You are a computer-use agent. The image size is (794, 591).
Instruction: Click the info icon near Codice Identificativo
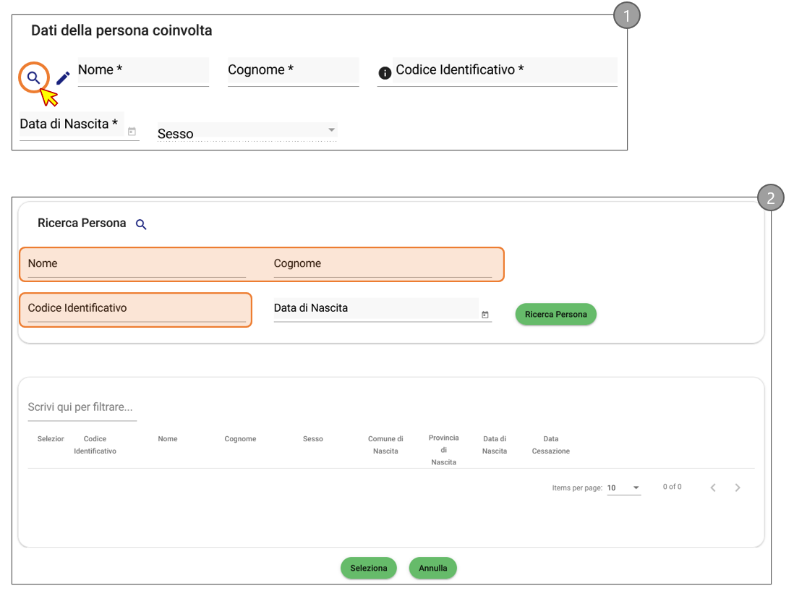(385, 73)
